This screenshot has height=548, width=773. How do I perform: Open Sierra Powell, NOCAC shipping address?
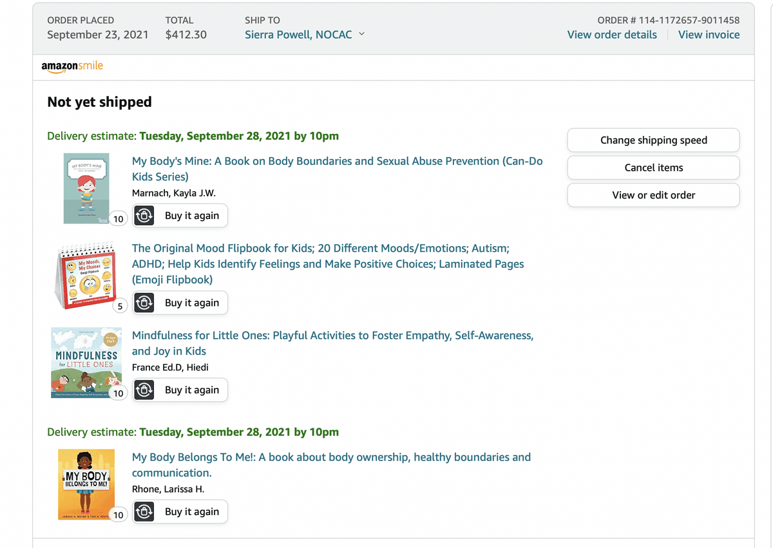coord(298,35)
